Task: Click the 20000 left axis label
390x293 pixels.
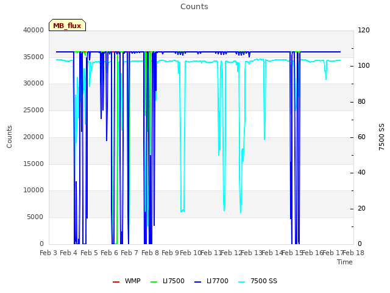Action: 34,137
